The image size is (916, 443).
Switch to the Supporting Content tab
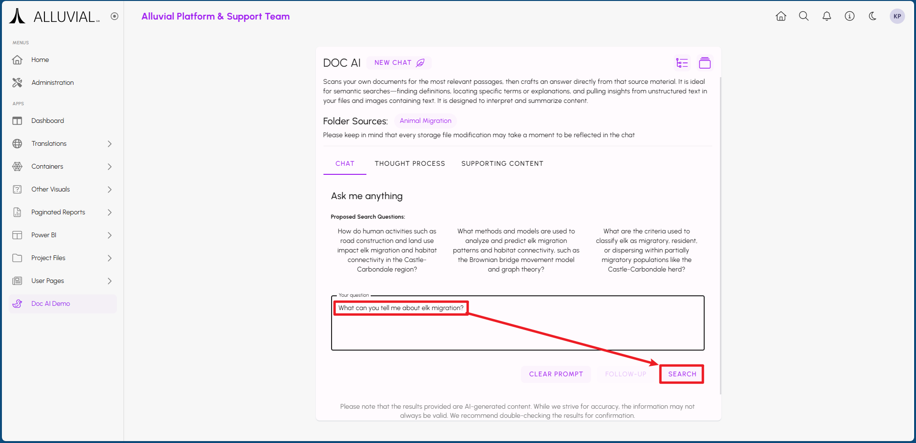pos(502,164)
